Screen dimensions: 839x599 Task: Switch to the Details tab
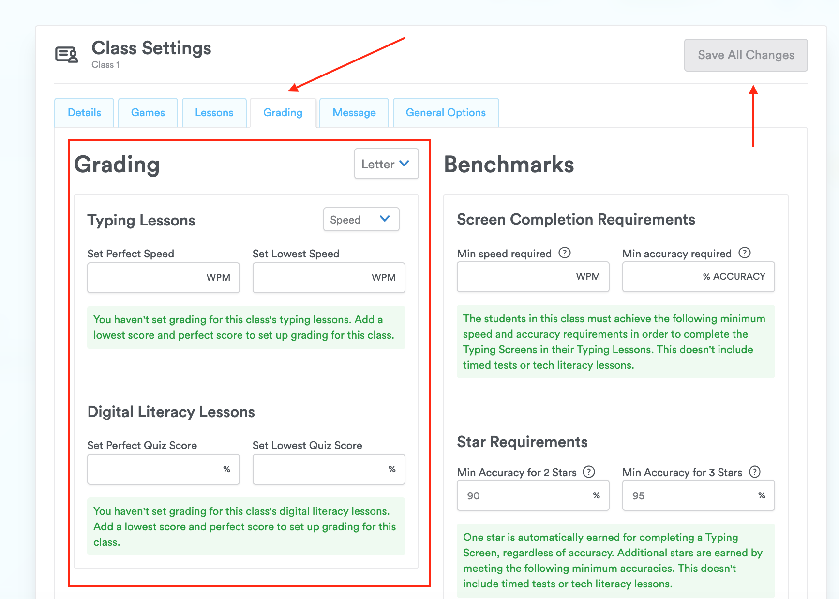(84, 112)
